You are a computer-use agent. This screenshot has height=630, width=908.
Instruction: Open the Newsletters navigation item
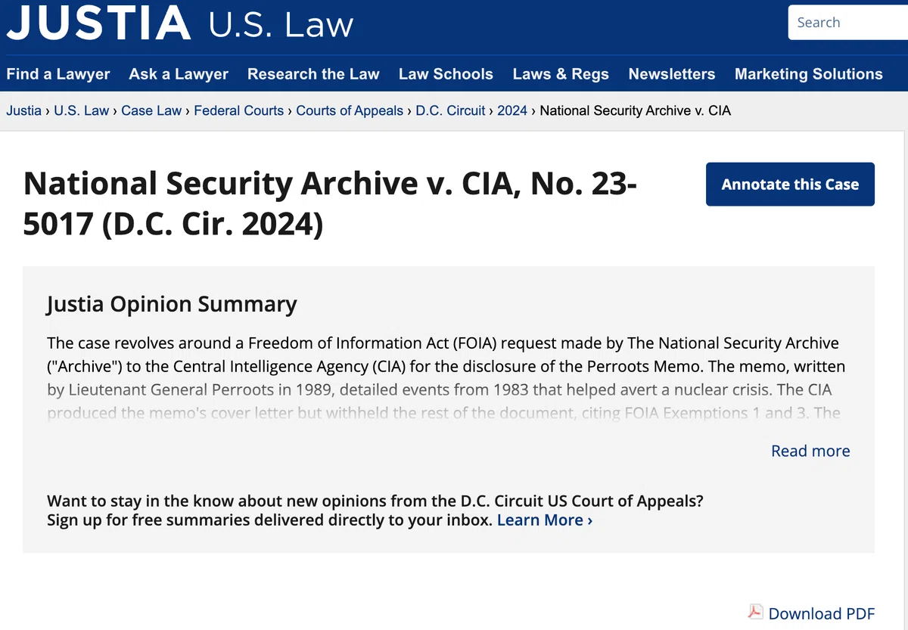tap(672, 74)
